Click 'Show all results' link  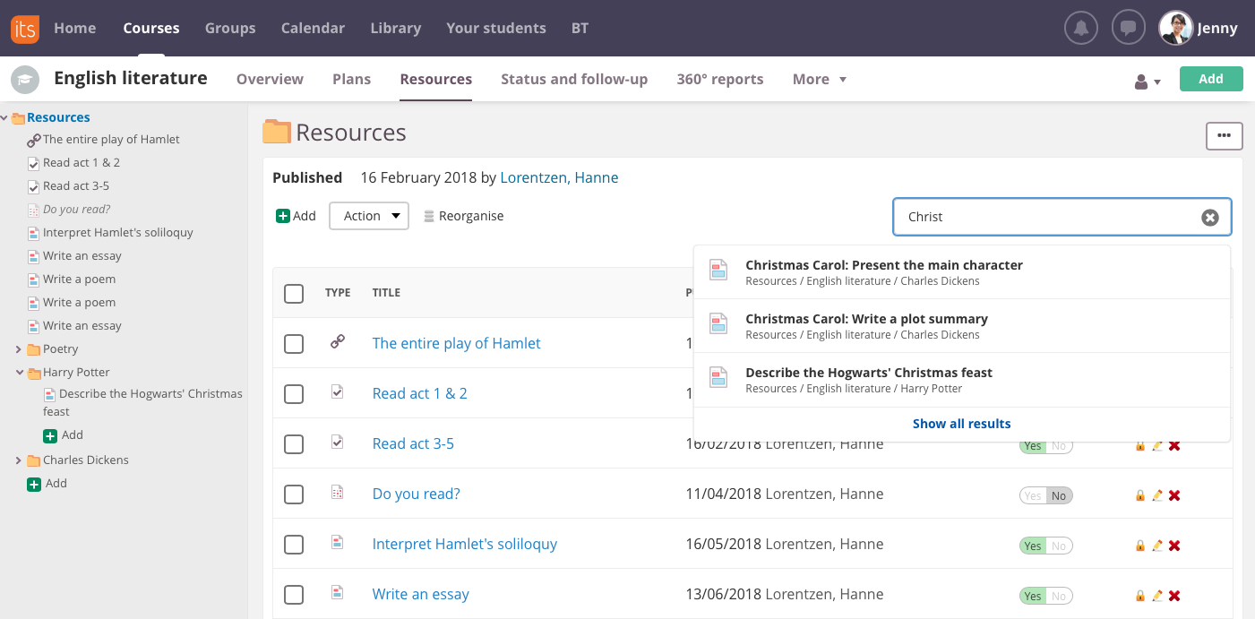point(961,424)
